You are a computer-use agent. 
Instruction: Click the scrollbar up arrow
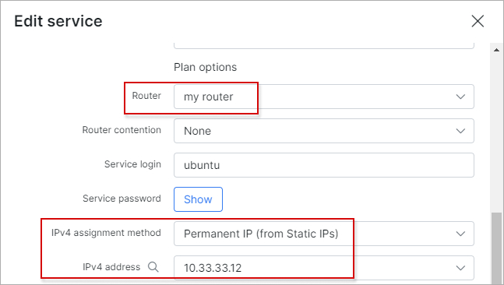point(497,50)
